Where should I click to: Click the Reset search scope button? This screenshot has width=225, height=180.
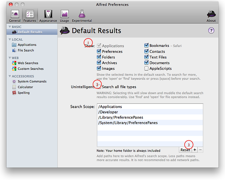tap(185, 150)
